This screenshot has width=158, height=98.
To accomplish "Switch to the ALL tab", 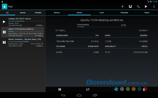I will pos(7,13).
